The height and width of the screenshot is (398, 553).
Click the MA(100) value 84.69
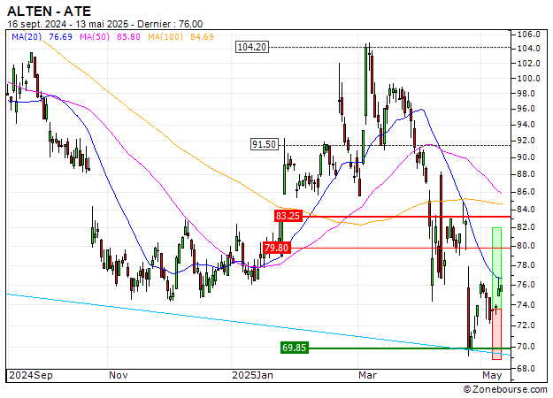point(202,36)
